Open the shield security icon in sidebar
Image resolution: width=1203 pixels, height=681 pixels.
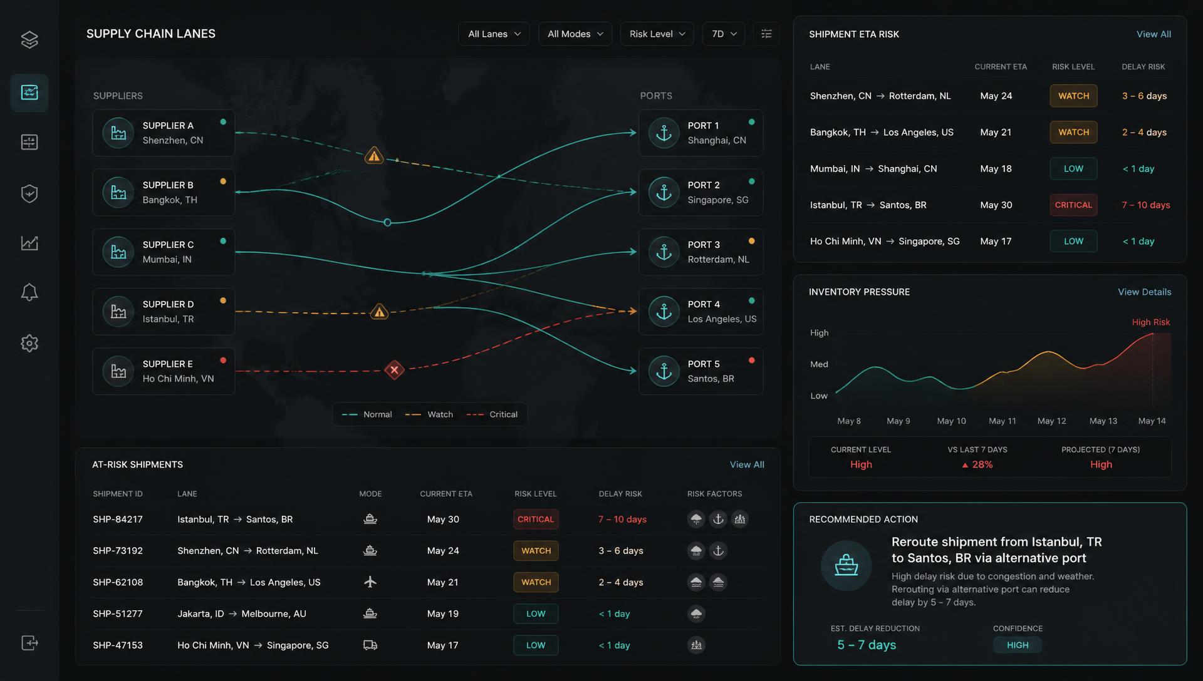click(29, 193)
